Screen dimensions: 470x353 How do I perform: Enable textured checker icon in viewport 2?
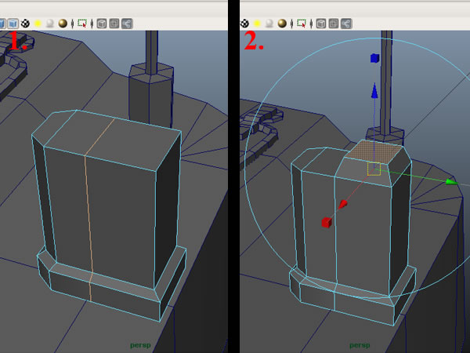click(245, 24)
